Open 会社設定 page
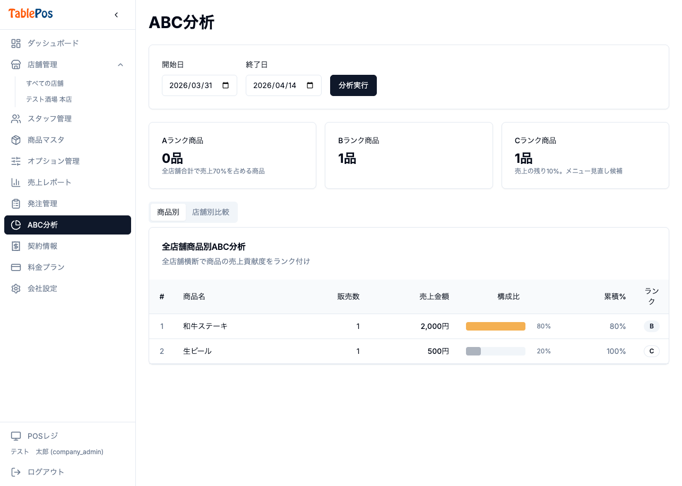This screenshot has width=682, height=486. [67, 289]
